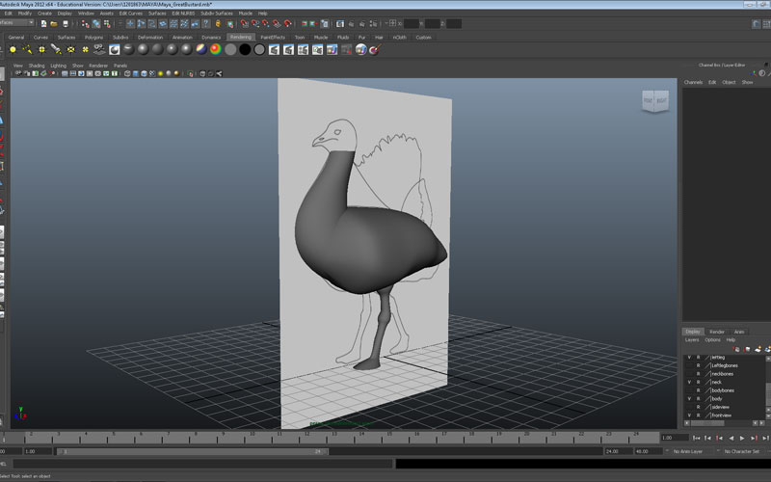Click the spot light shelf icon

coord(57,49)
